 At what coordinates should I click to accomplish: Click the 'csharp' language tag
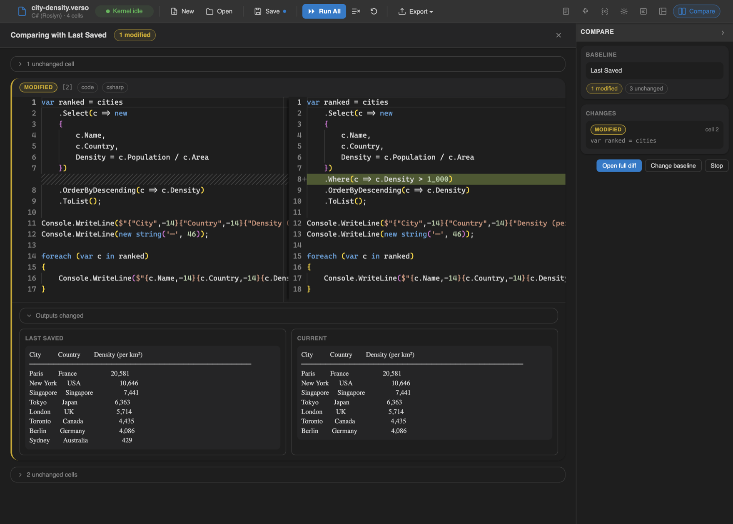[x=115, y=87]
